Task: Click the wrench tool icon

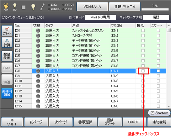Action: (x=42, y=7)
